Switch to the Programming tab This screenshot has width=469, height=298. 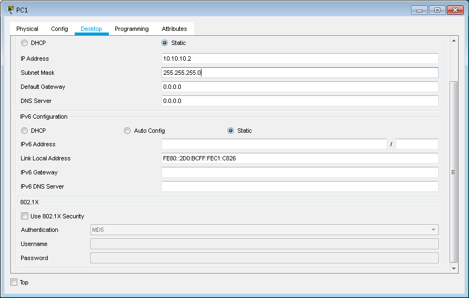[x=132, y=29]
